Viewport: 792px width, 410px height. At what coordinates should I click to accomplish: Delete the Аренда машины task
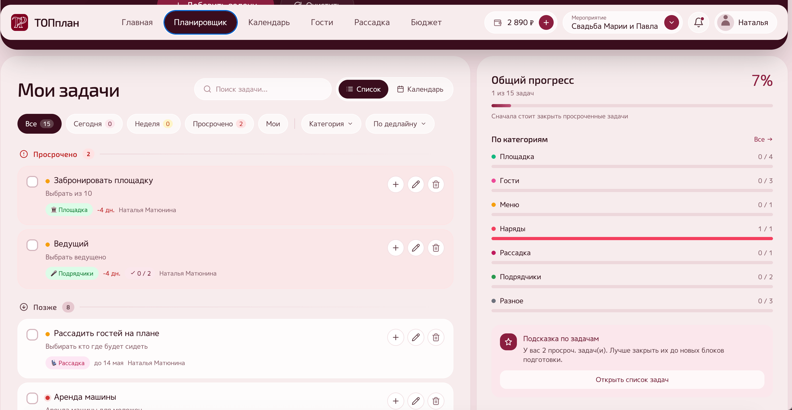pos(436,401)
